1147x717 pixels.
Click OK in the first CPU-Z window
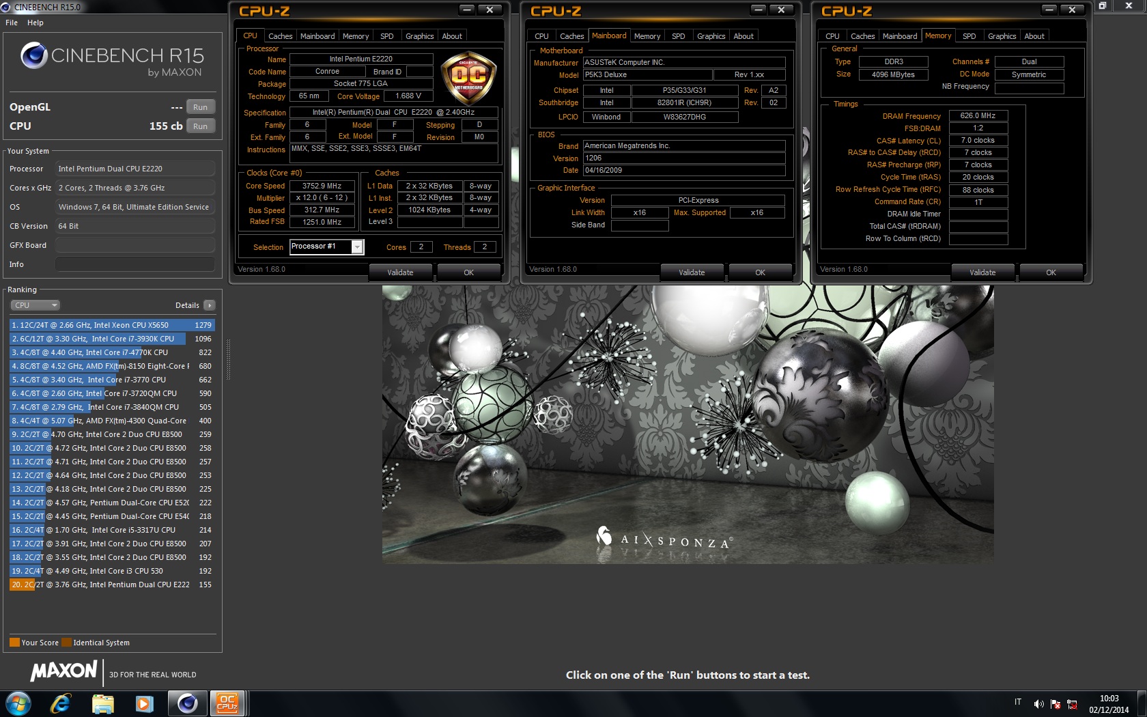468,272
